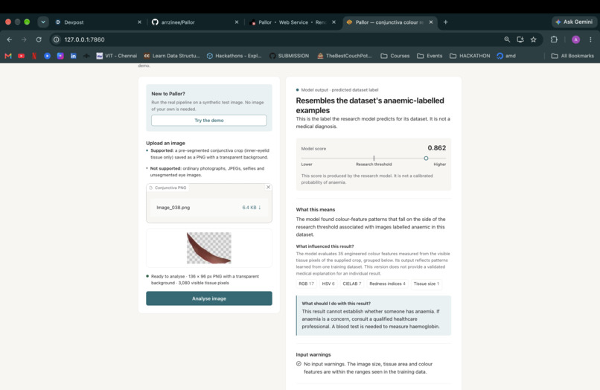Open the SUBMISSION bookmark
Image resolution: width=600 pixels, height=390 pixels.
289,56
